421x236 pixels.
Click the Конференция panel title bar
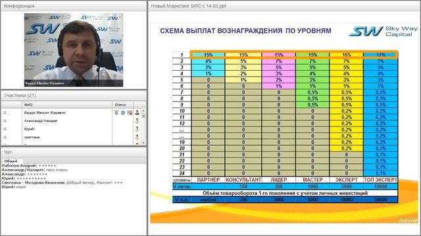coord(74,6)
